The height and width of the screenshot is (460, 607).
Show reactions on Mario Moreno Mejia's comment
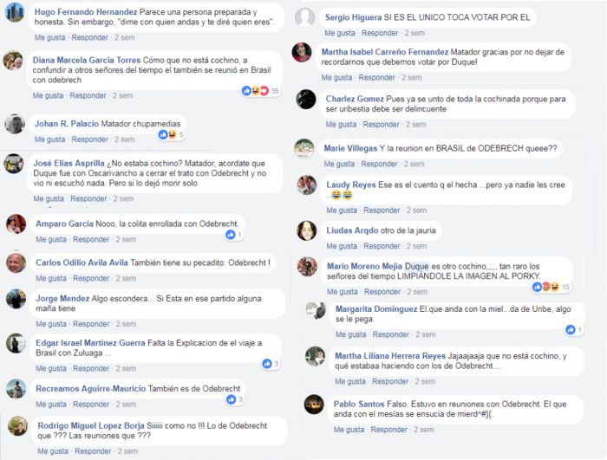pyautogui.click(x=552, y=287)
